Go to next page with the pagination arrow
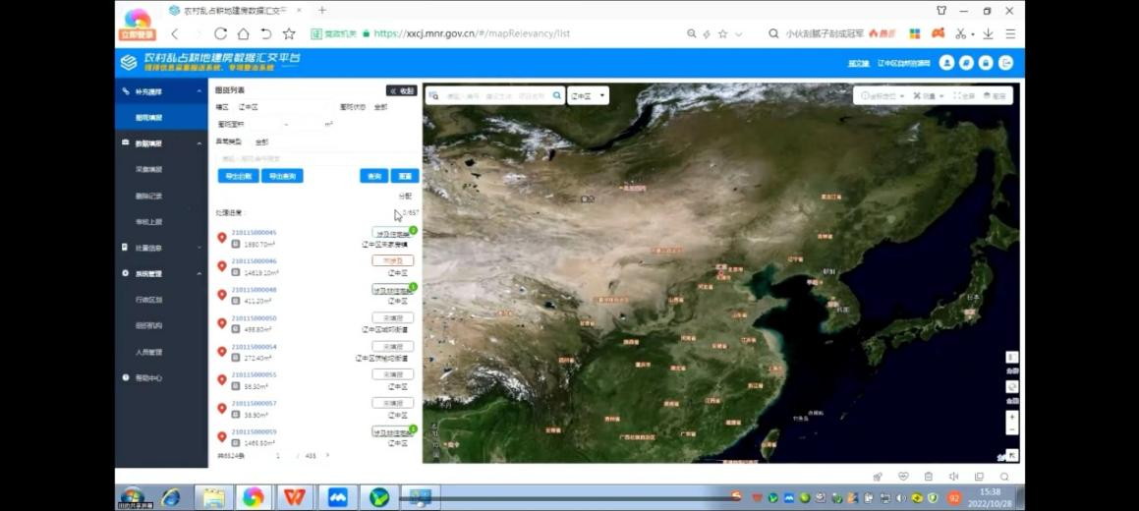The width and height of the screenshot is (1139, 511). click(x=327, y=456)
